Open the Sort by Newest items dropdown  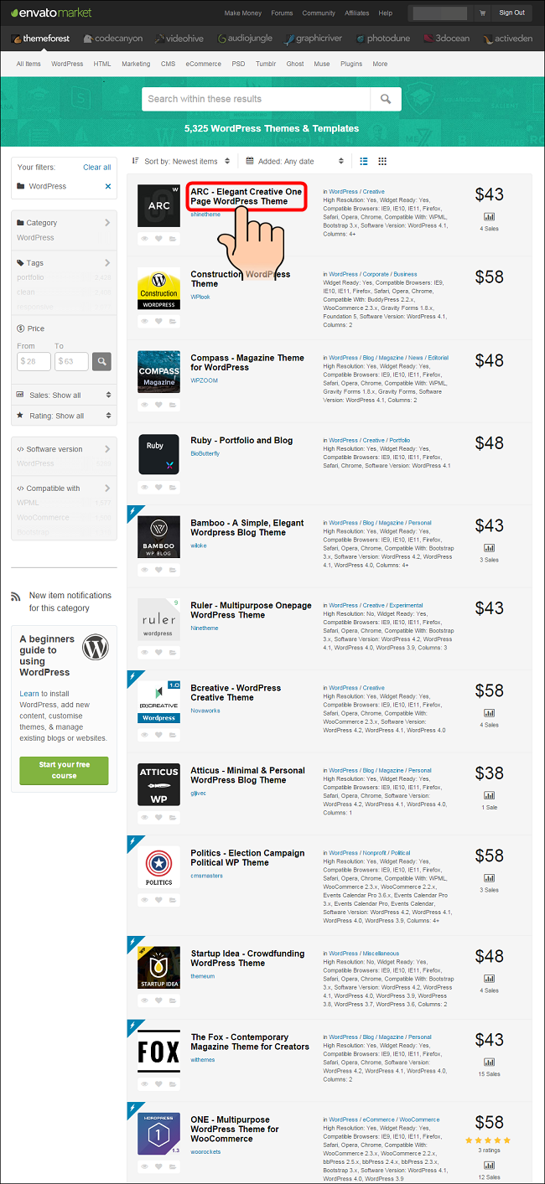tap(181, 161)
